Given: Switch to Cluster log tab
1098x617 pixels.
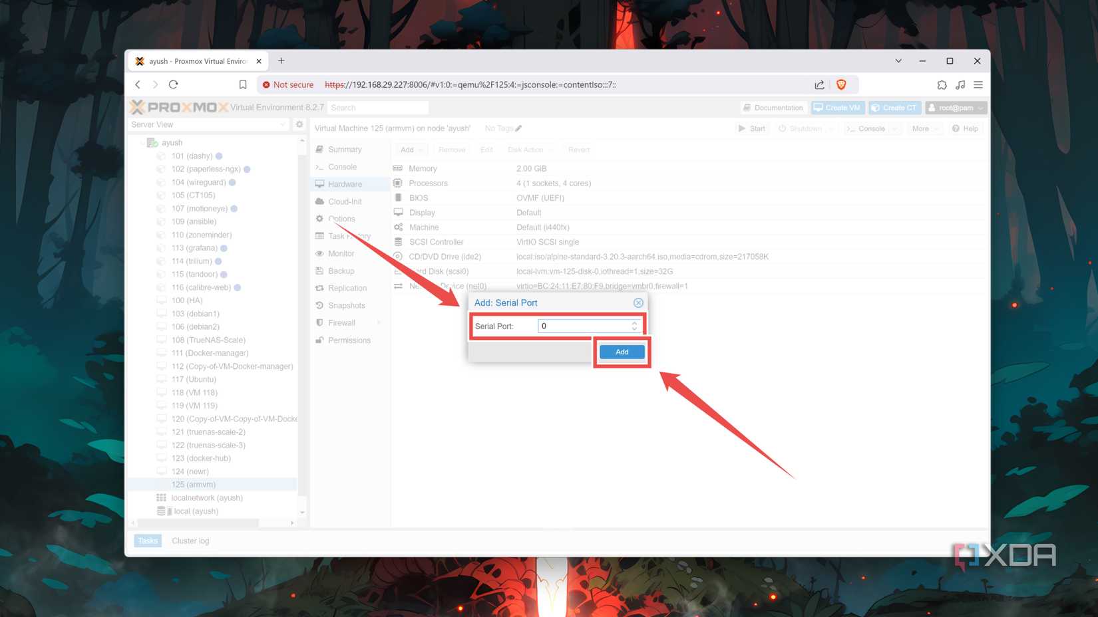Looking at the screenshot, I should click(x=190, y=541).
